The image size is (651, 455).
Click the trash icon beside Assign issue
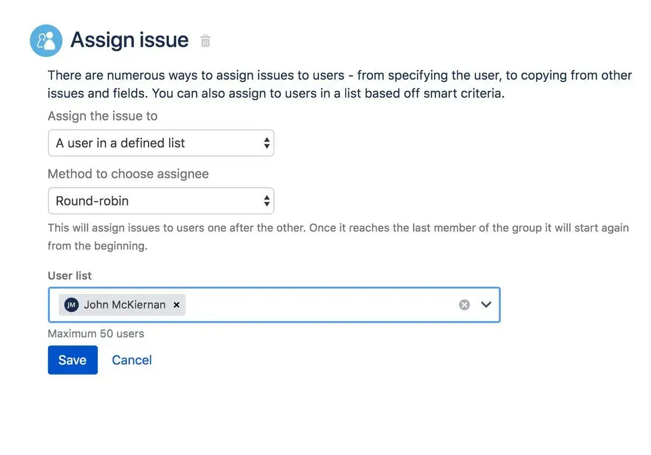[205, 41]
